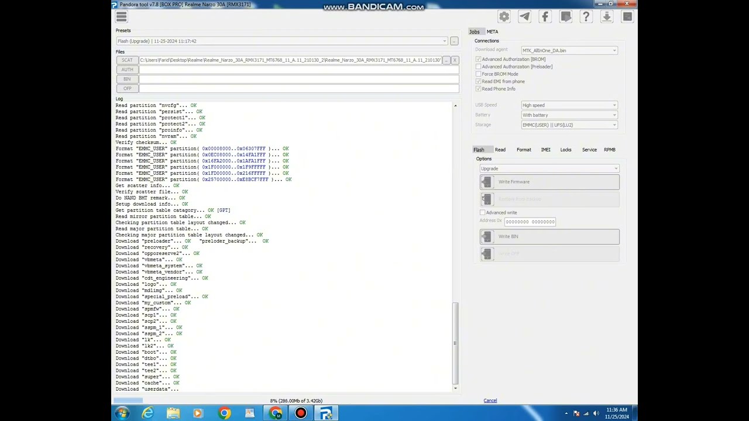Screen dimensions: 749x421
Task: Select the Format tab
Action: 524,150
